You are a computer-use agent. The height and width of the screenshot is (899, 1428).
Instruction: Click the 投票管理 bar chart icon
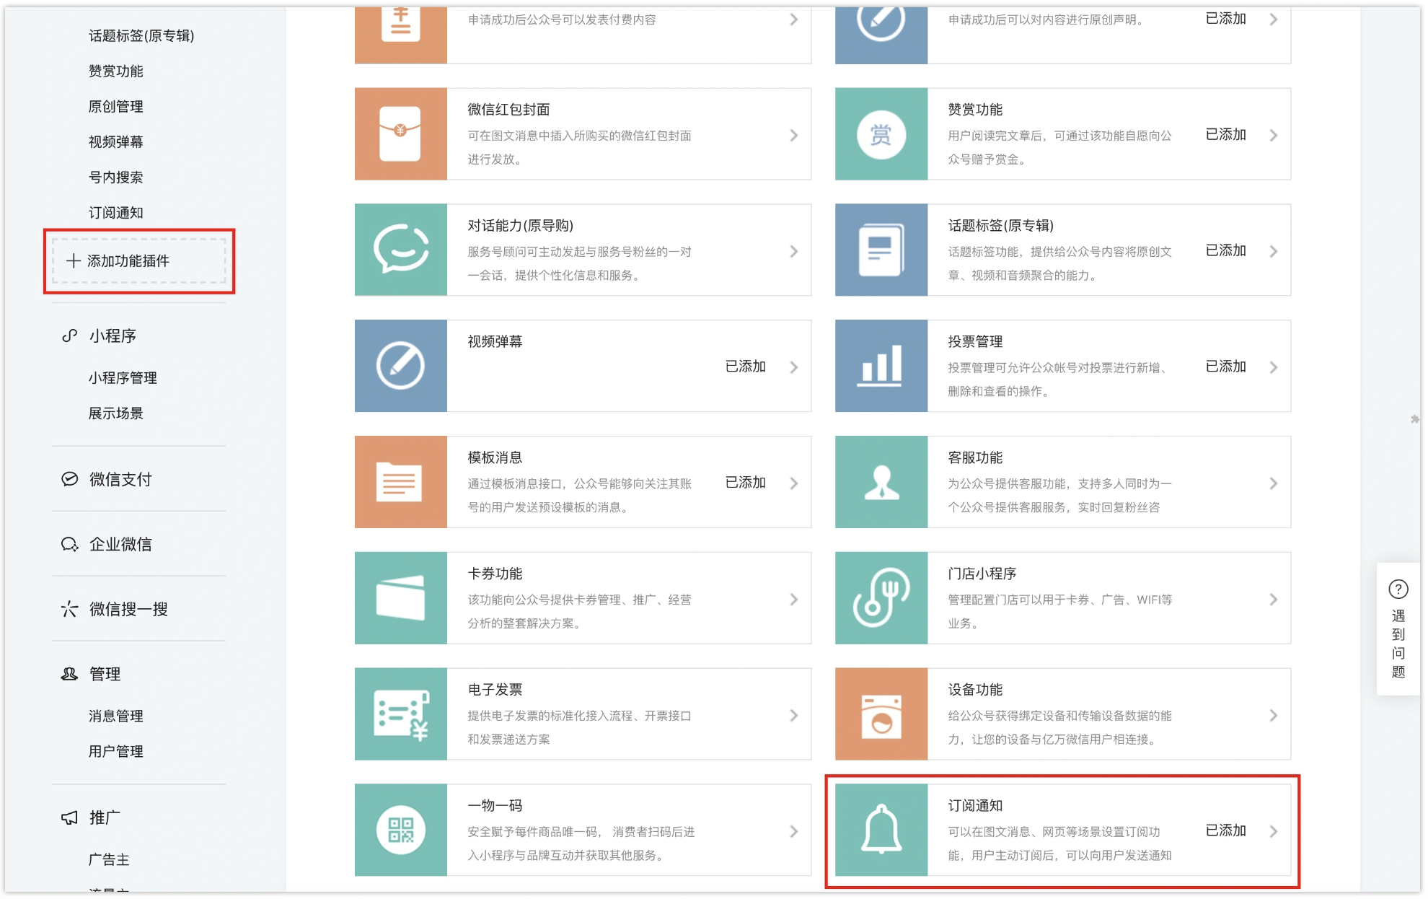click(x=881, y=366)
